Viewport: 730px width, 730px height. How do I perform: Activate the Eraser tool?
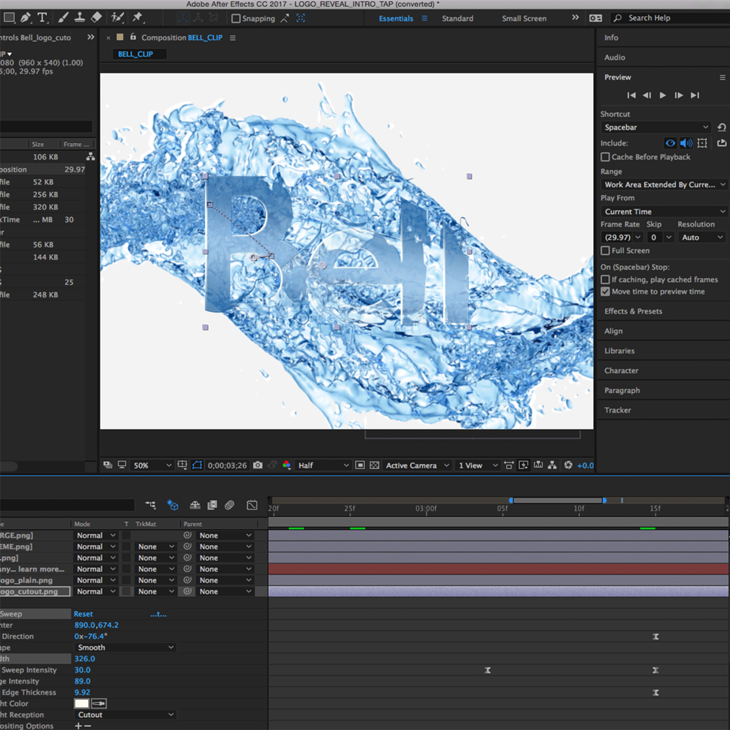[x=96, y=18]
